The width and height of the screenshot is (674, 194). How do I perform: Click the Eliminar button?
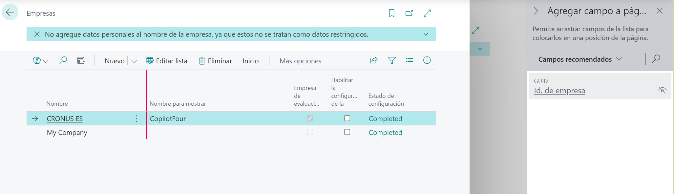click(215, 61)
